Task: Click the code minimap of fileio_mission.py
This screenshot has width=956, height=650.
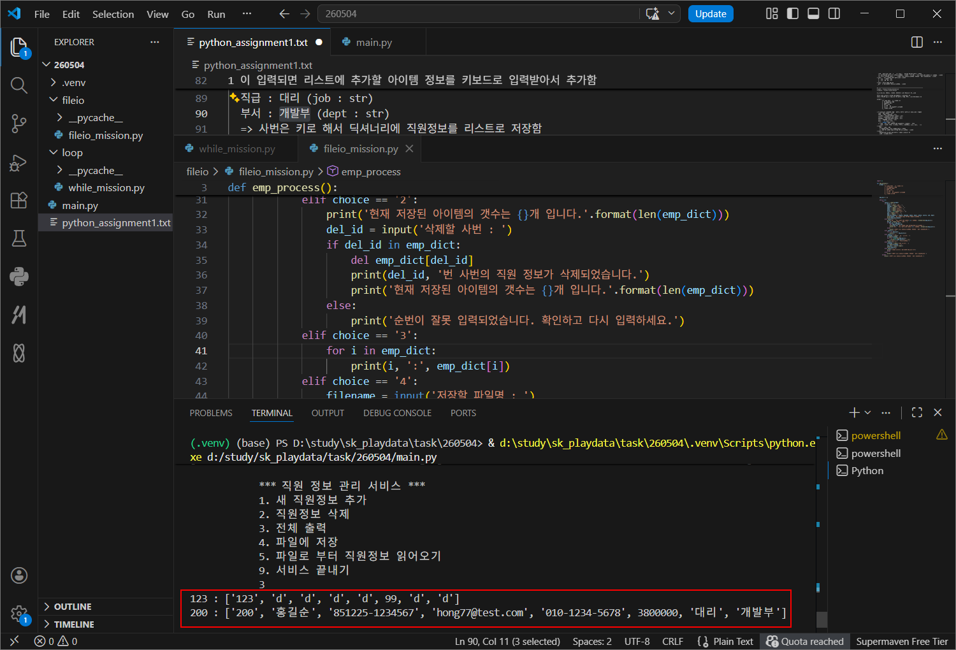Action: (908, 218)
